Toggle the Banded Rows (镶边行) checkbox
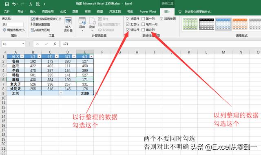The width and height of the screenshot is (261, 155). click(x=128, y=30)
